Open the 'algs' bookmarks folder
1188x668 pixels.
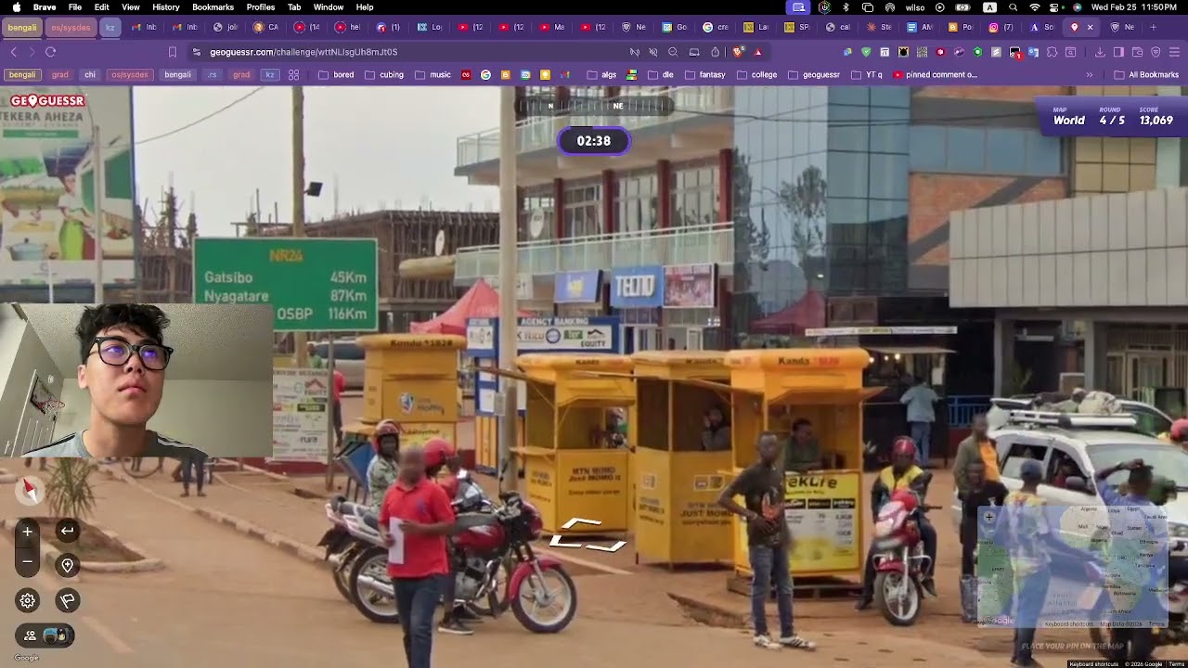point(601,74)
